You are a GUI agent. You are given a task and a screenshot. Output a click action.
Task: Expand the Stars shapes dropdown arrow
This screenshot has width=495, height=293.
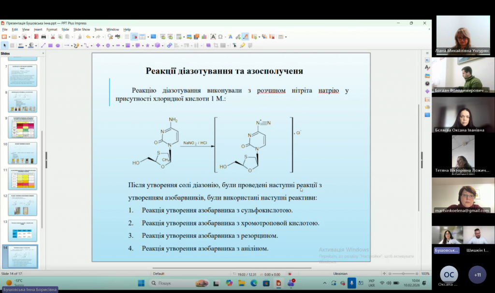pos(152,45)
